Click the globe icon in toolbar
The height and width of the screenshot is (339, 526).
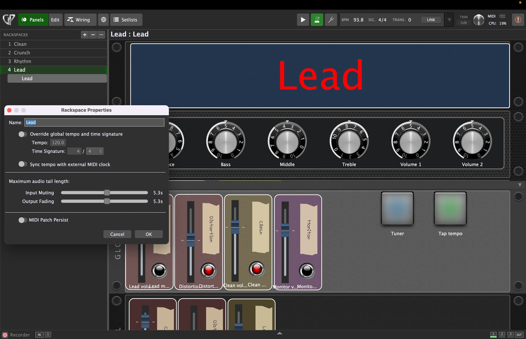coord(103,20)
